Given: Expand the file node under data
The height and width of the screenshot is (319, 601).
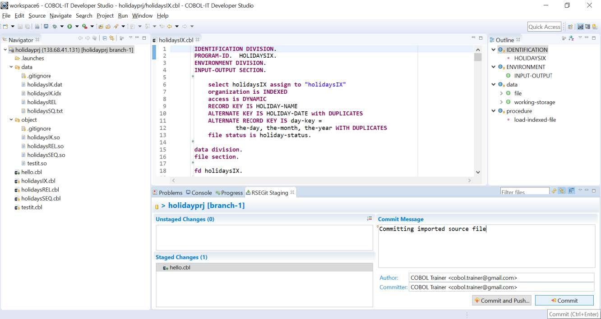Looking at the screenshot, I should (x=500, y=93).
